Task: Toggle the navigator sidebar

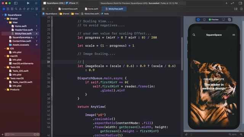Action: [x=16, y=3]
